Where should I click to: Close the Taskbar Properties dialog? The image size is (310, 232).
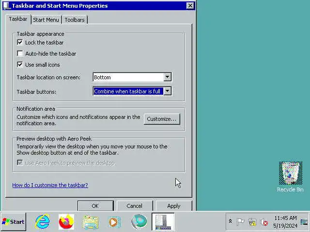[190, 6]
